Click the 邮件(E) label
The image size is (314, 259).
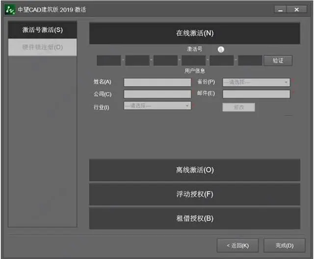pyautogui.click(x=206, y=94)
